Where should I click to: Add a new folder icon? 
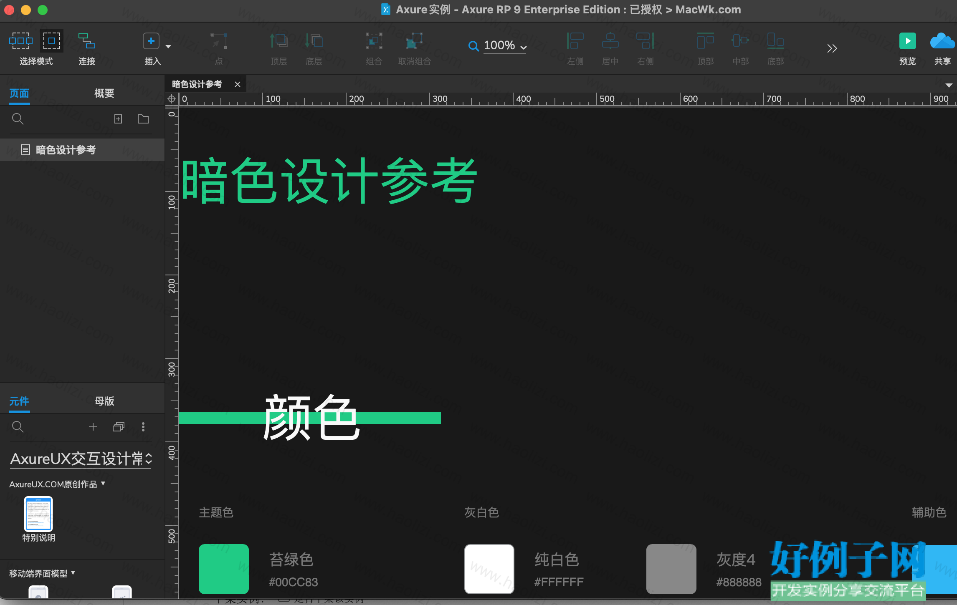143,119
